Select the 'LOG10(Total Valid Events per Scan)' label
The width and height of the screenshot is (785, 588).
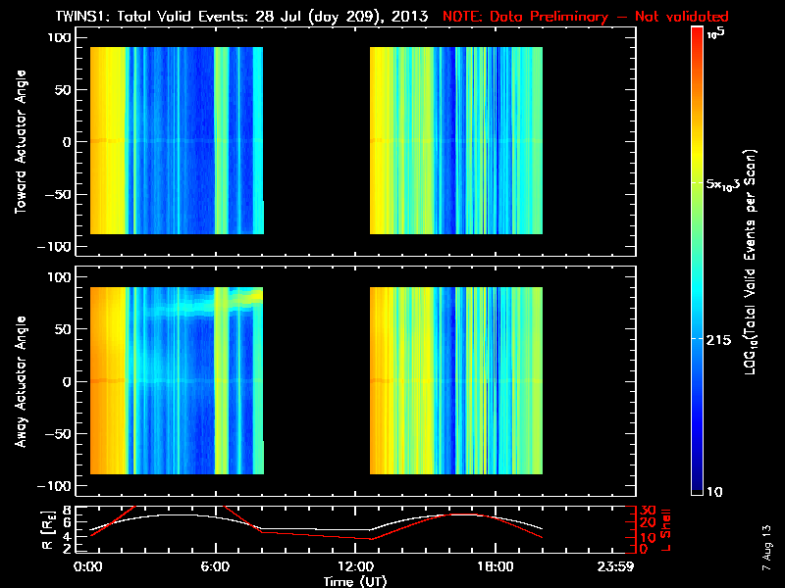coord(750,262)
